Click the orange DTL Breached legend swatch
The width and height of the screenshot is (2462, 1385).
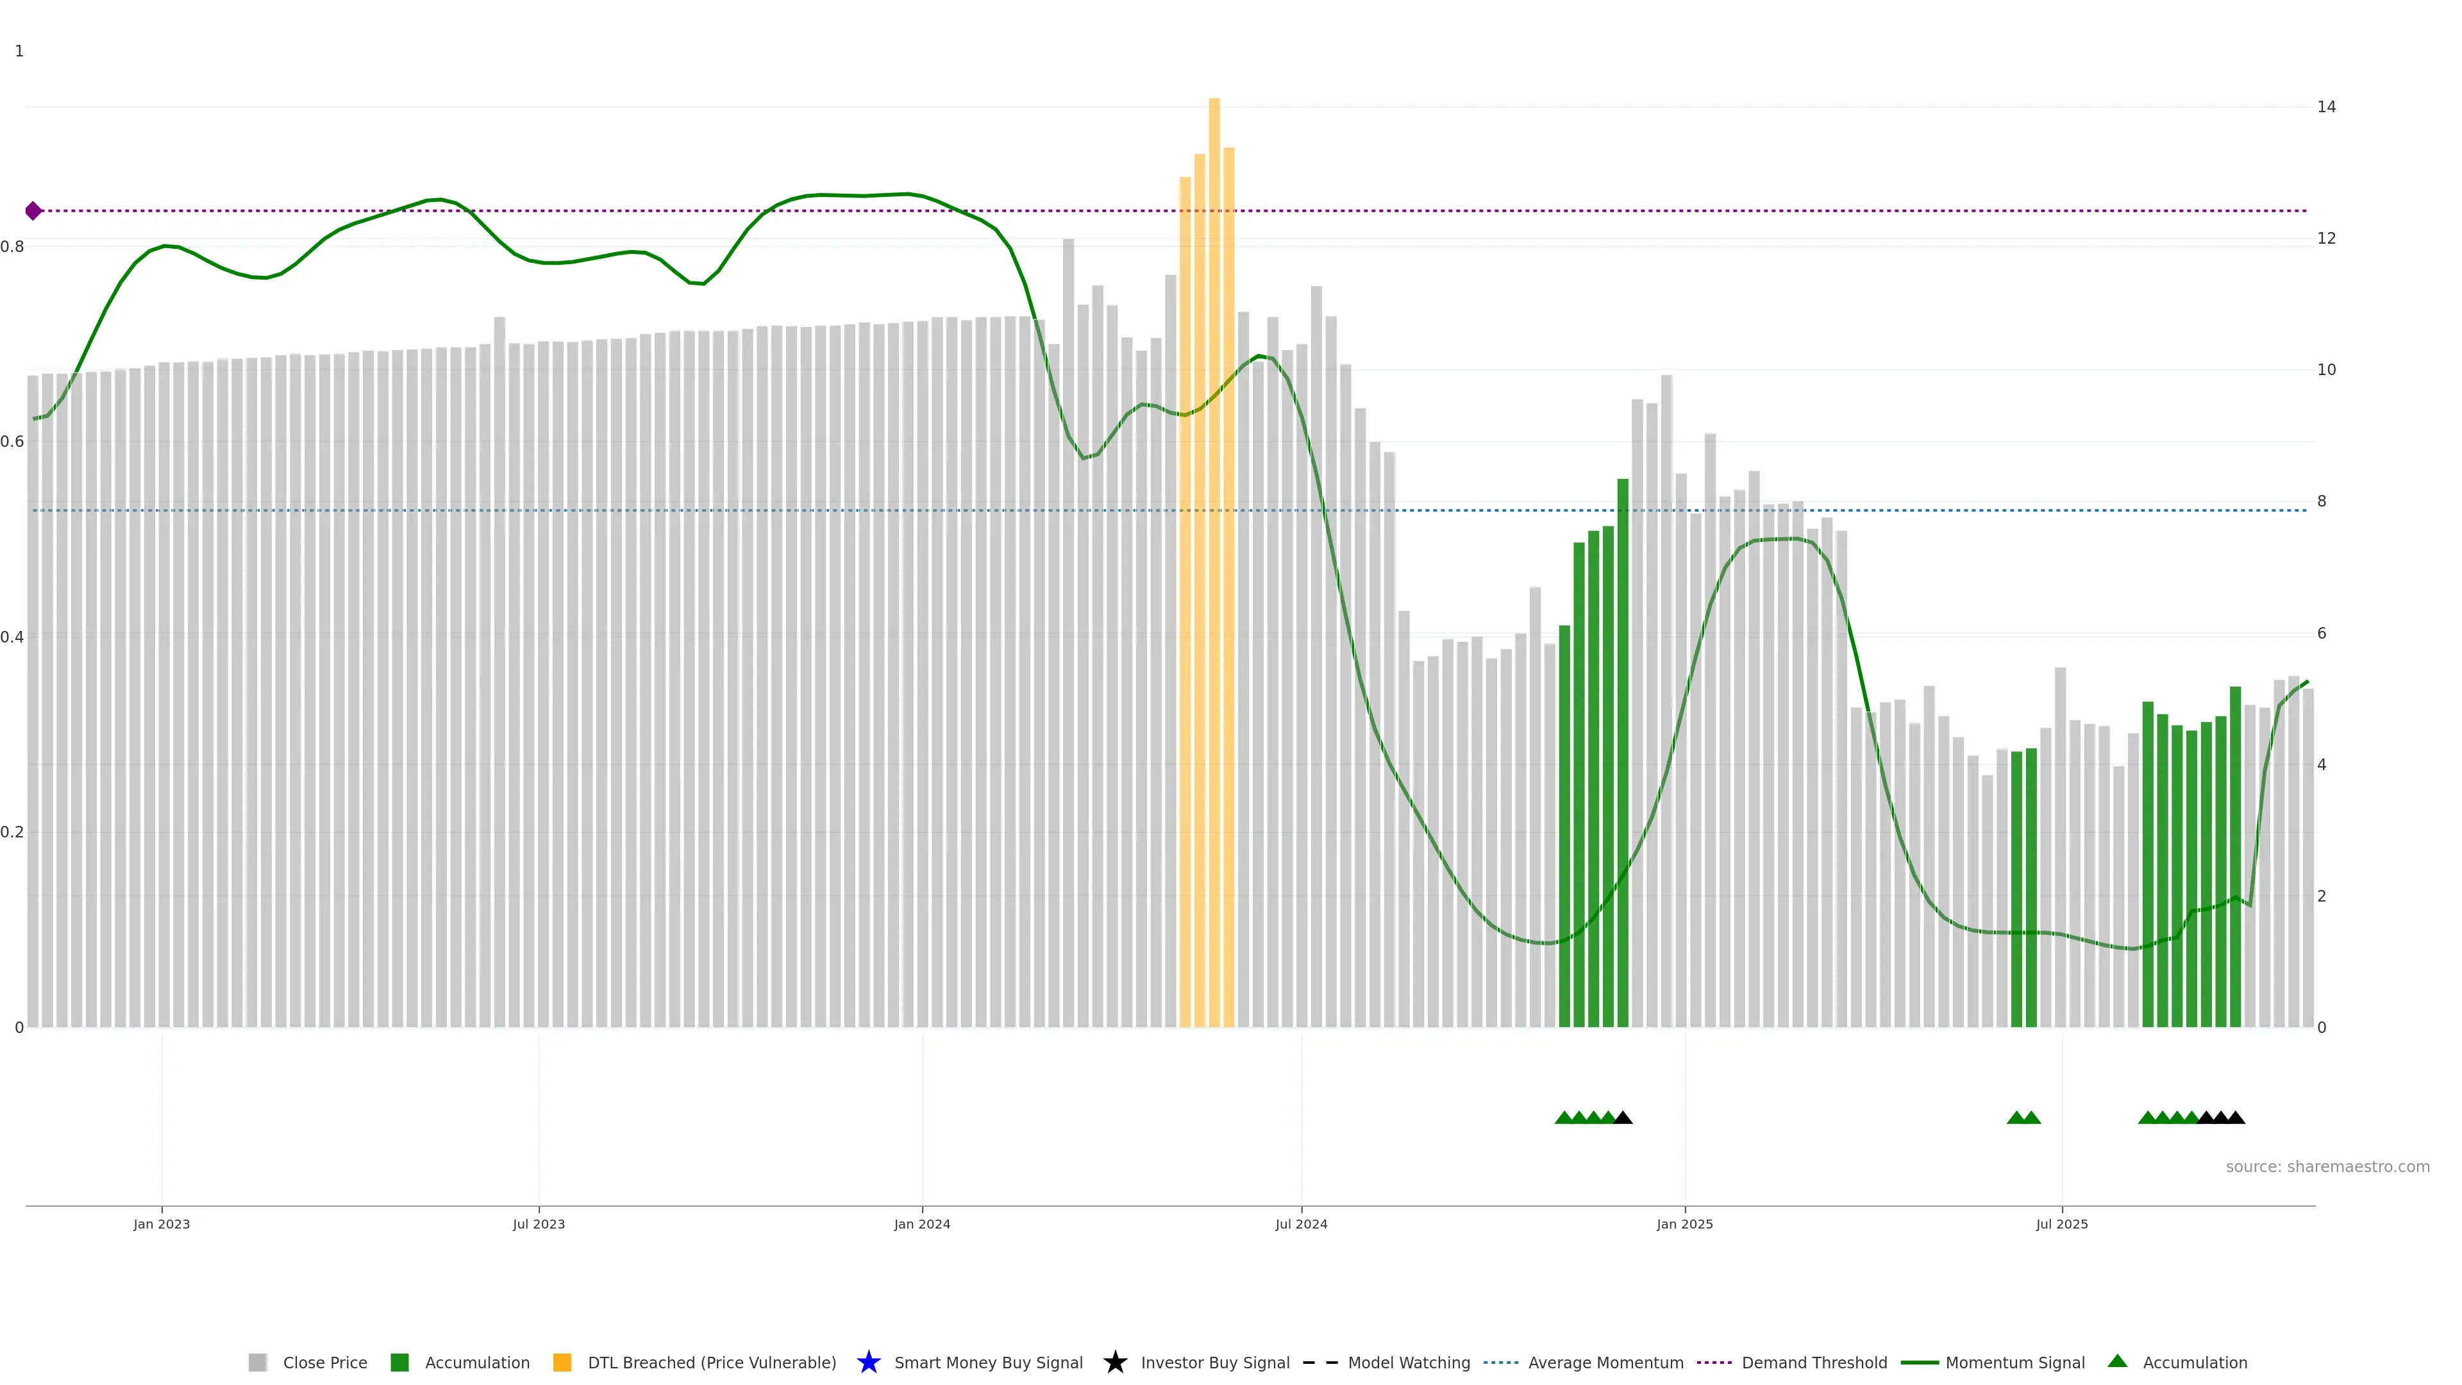coord(562,1362)
